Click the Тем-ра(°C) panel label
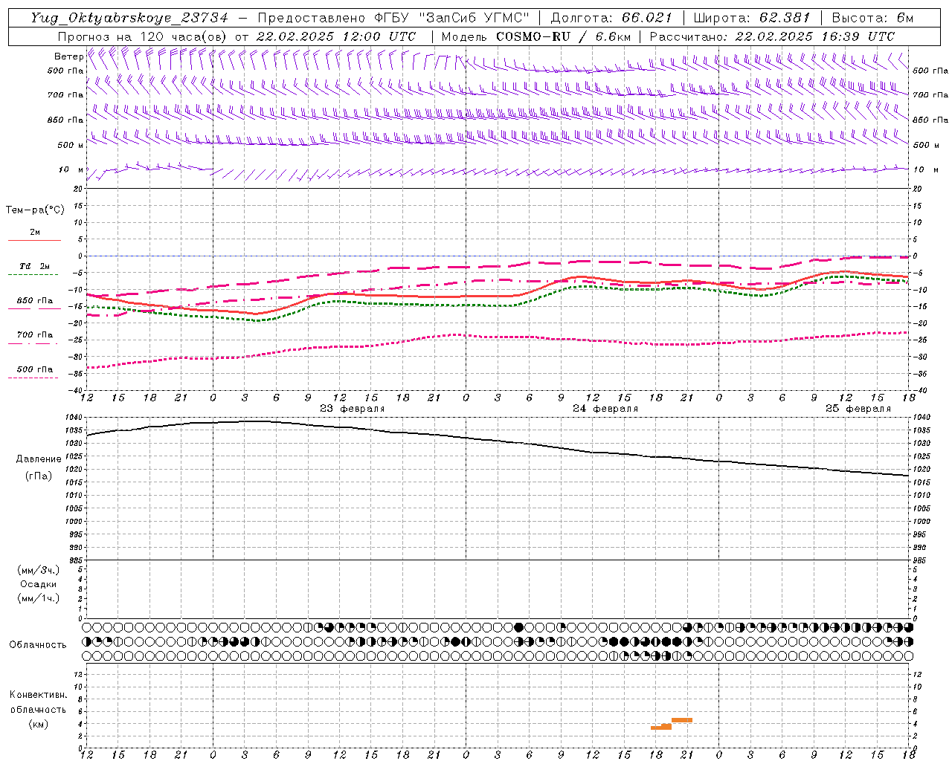952x761 pixels. point(35,210)
